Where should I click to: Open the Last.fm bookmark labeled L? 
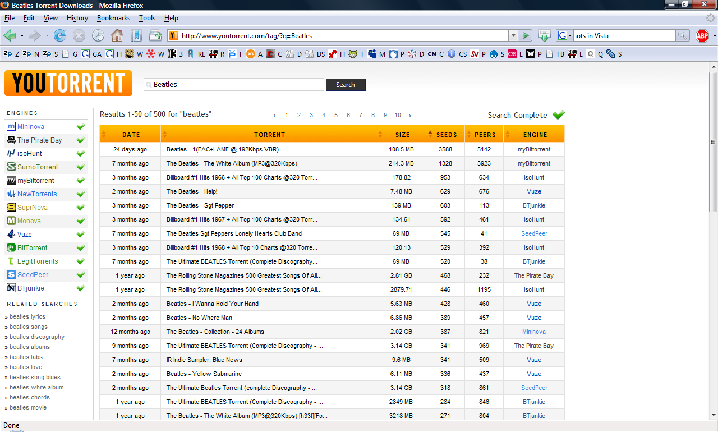click(516, 54)
